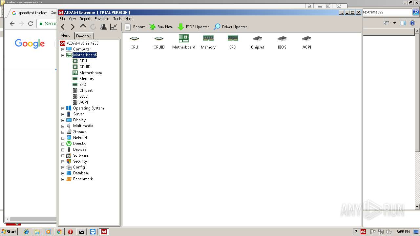Open Driver Updates from toolbar

(231, 27)
